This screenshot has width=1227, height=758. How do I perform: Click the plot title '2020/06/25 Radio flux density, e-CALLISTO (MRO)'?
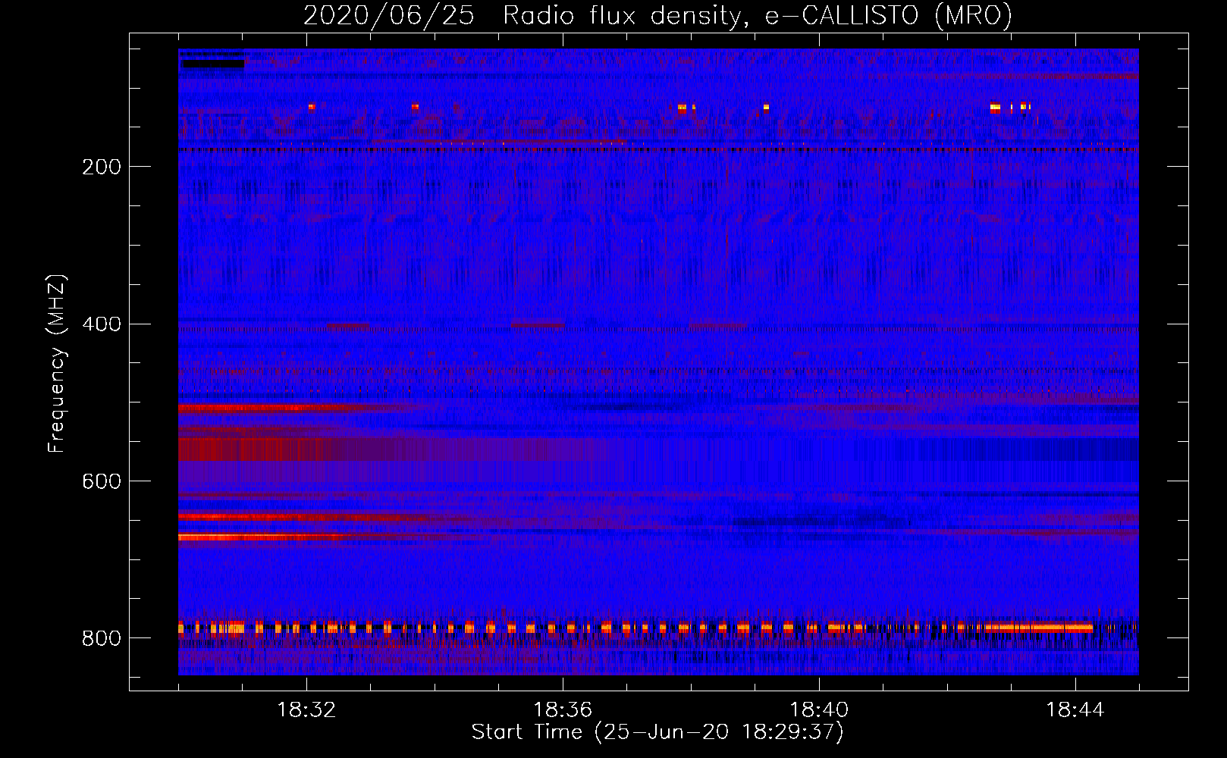(x=657, y=15)
